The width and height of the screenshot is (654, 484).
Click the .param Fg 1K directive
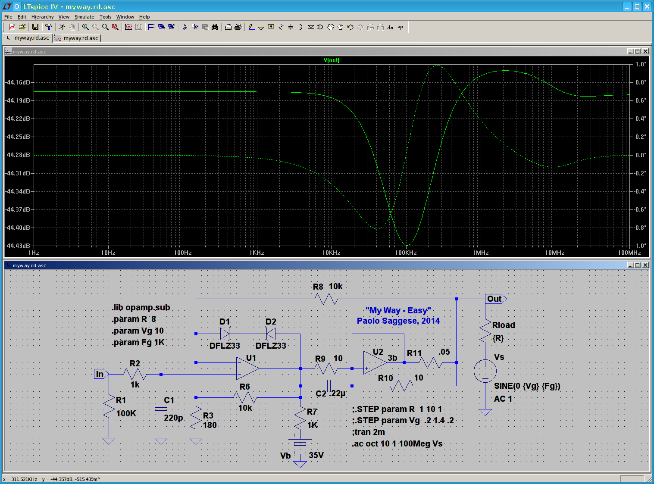138,342
